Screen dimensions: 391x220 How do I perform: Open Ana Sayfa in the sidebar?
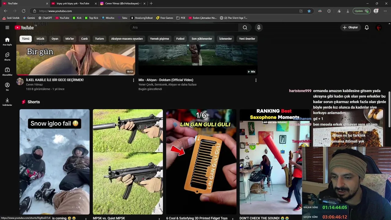point(7,42)
